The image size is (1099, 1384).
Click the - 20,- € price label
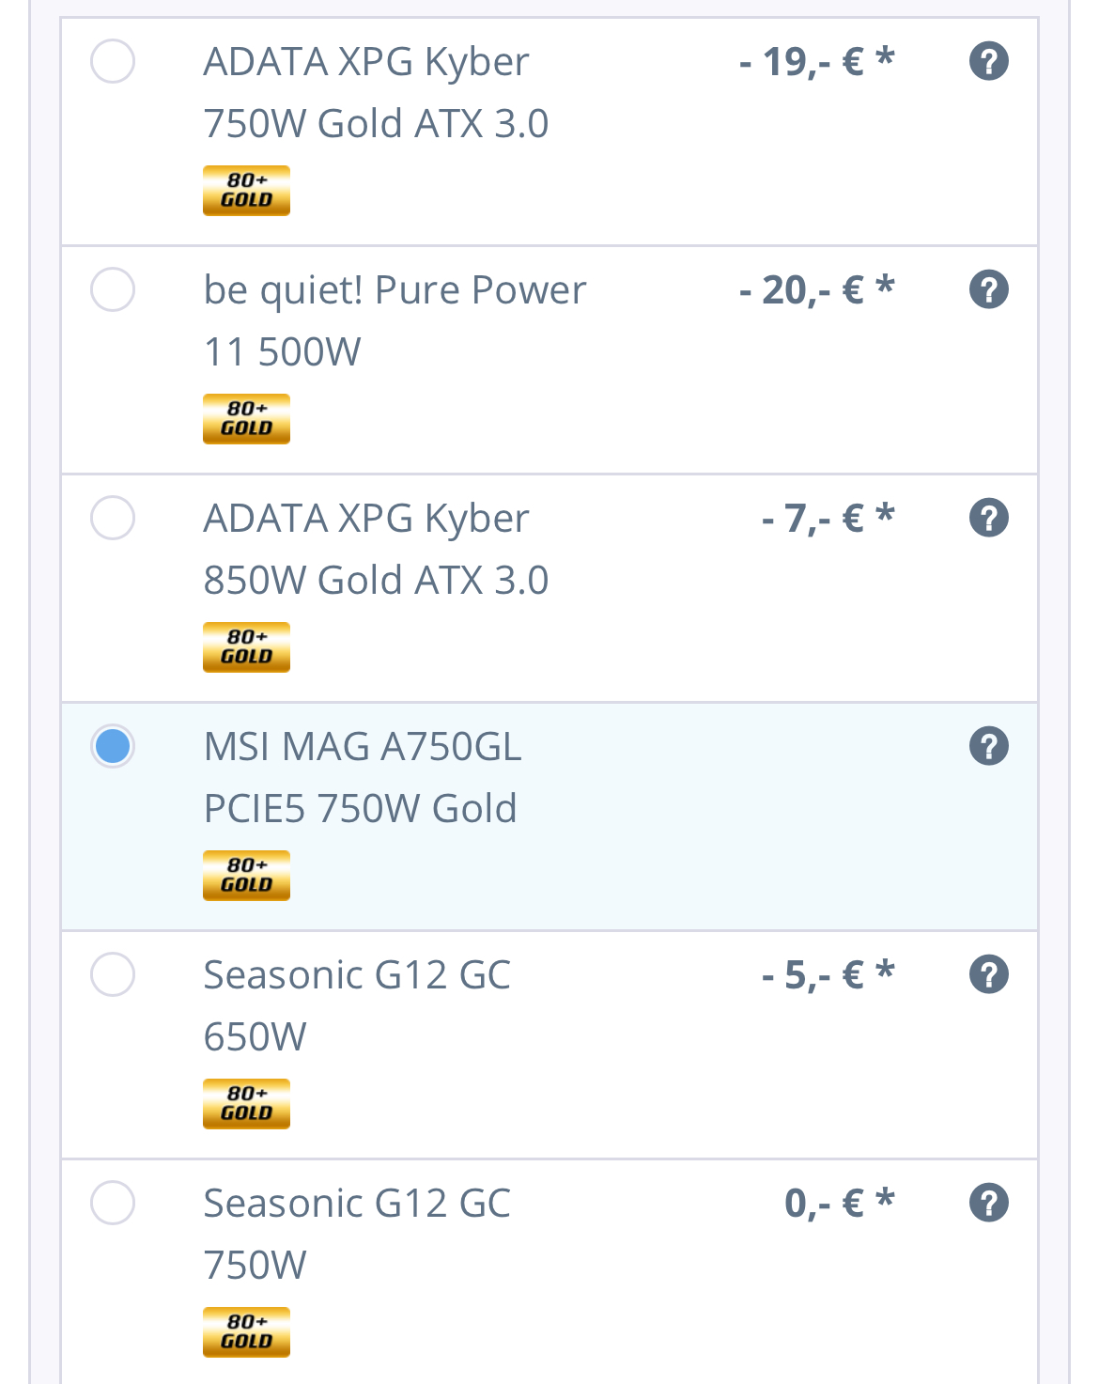point(816,290)
